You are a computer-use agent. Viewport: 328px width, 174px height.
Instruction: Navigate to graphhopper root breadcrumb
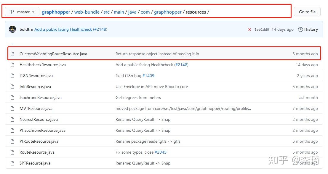(x=56, y=12)
